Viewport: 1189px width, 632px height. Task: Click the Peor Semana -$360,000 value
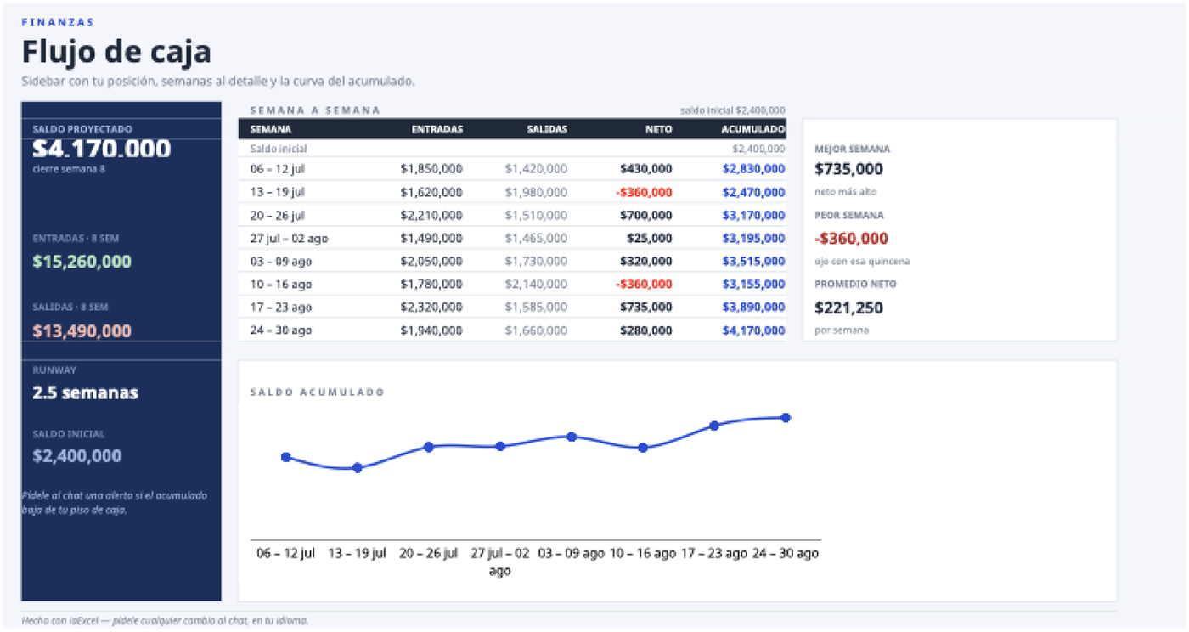851,238
